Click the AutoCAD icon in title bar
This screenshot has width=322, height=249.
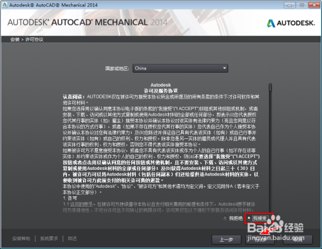(5, 5)
